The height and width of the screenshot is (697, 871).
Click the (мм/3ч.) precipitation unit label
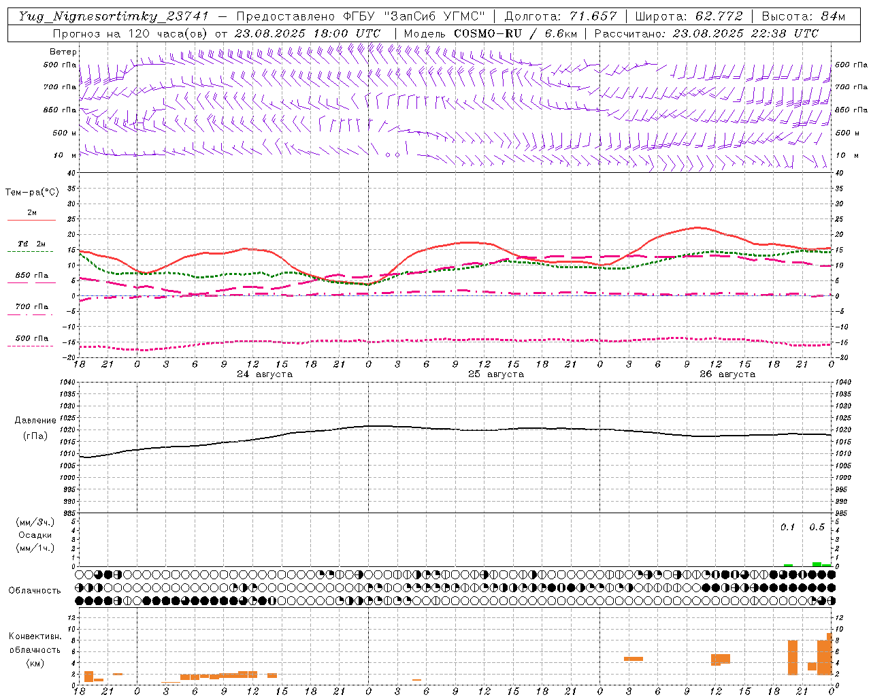35,522
